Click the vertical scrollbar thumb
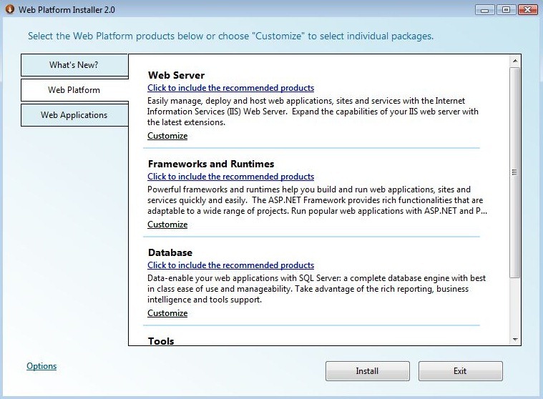543x399 pixels. coord(515,172)
